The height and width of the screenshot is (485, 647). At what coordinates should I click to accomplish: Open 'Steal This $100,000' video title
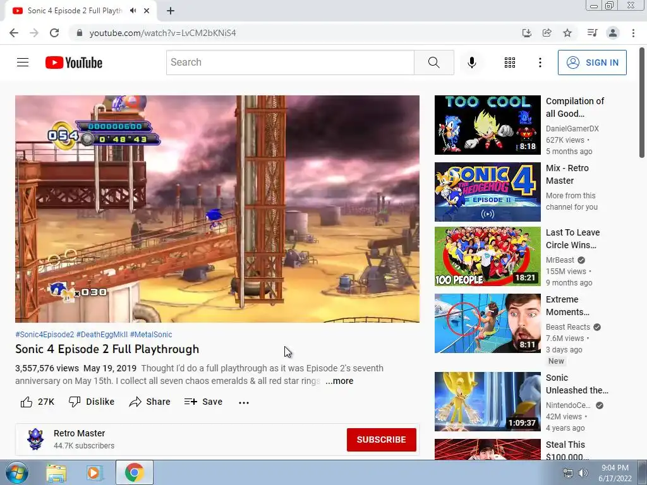pyautogui.click(x=567, y=451)
